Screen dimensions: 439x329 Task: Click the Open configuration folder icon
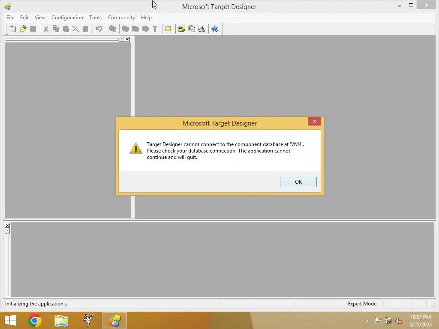[x=23, y=29]
